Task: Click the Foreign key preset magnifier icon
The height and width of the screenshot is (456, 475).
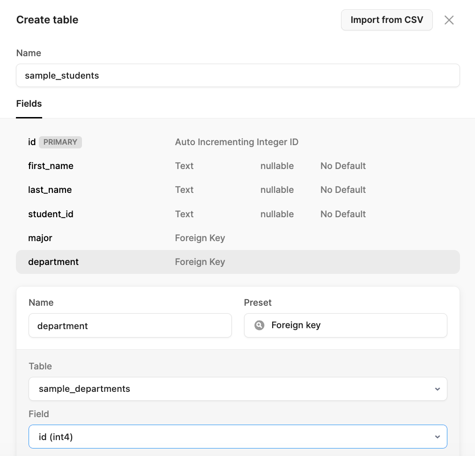Action: point(260,325)
